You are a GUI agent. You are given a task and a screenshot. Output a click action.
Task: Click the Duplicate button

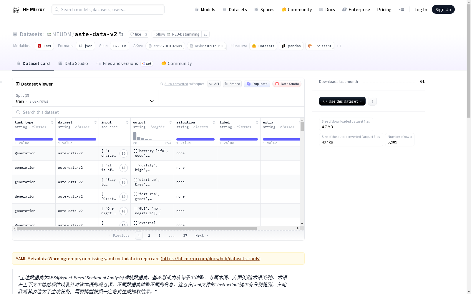click(257, 84)
